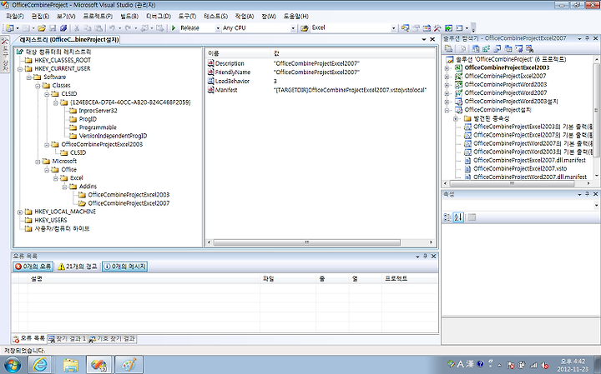Screen dimensions: 601x374
Task: Open the Object Browser toolbar icon
Action: [x=427, y=28]
